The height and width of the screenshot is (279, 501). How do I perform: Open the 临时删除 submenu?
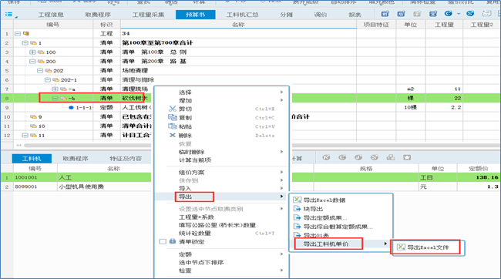click(222, 152)
